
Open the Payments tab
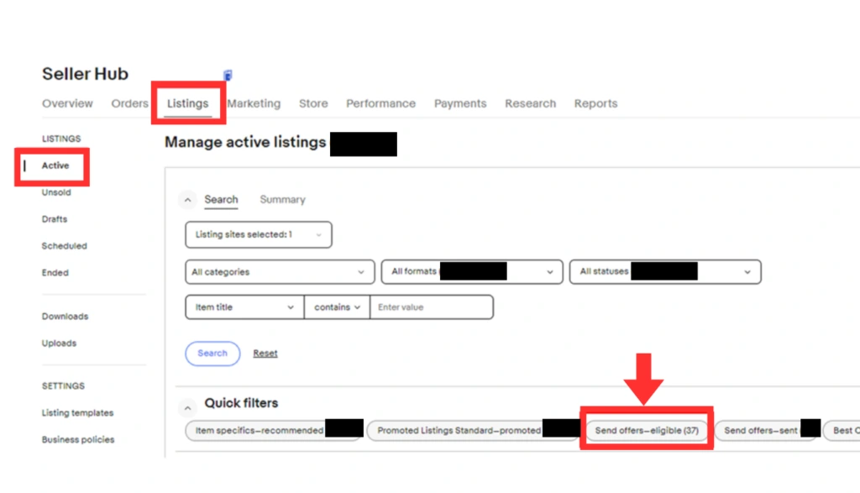(460, 103)
